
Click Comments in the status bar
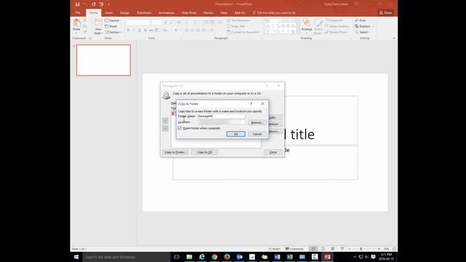click(294, 249)
